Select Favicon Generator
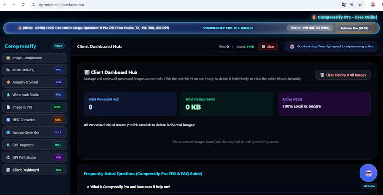 click(34, 132)
